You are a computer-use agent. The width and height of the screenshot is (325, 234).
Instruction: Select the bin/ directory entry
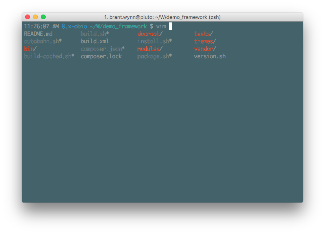tap(30, 49)
